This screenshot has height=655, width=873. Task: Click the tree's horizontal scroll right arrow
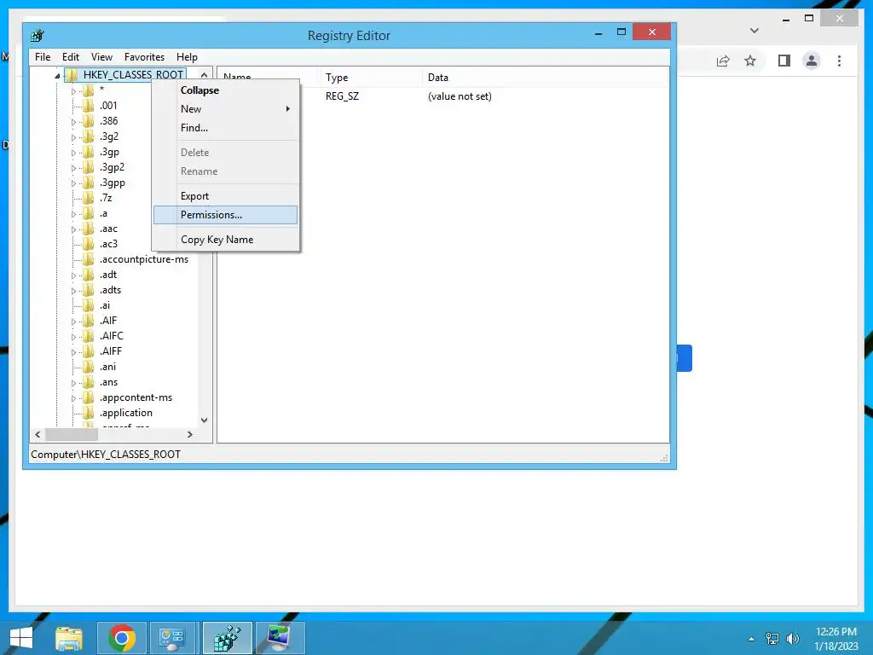[x=190, y=434]
